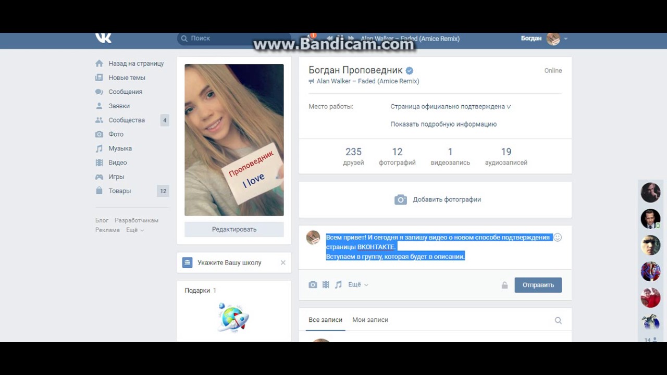Screen dimensions: 667x375
Task: Open the Блог footer link
Action: [102, 220]
